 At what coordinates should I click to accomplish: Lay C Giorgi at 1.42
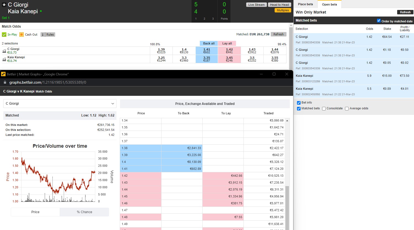tap(229, 51)
